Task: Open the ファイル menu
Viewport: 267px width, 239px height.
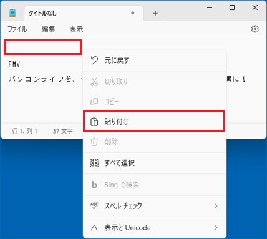Action: pyautogui.click(x=17, y=29)
